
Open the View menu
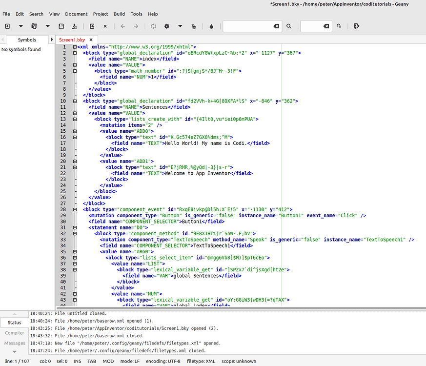click(54, 14)
